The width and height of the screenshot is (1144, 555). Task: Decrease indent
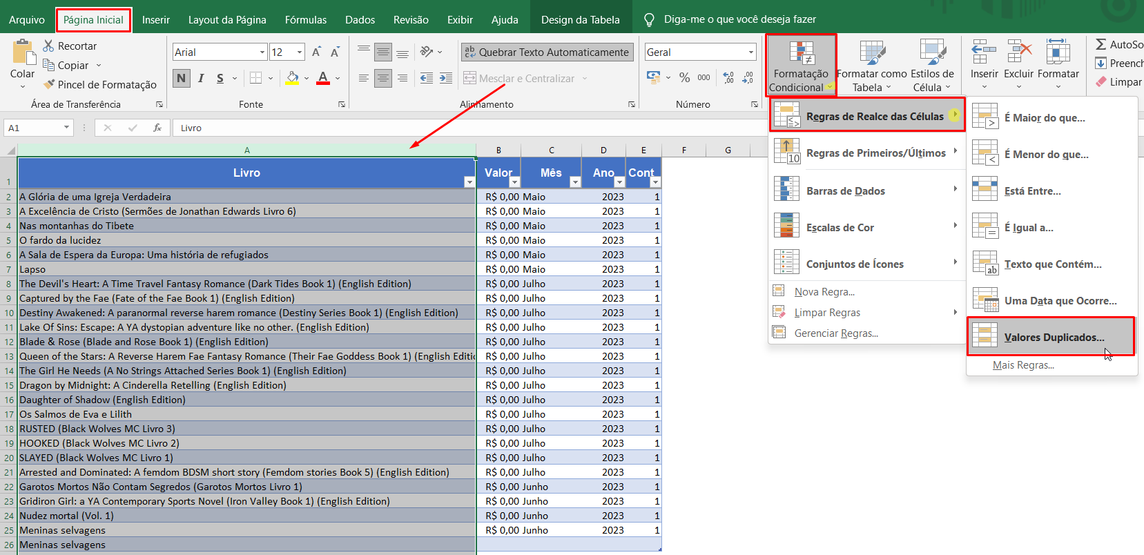(427, 78)
